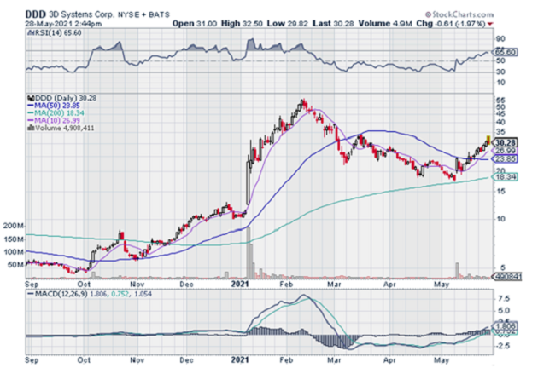Image resolution: width=538 pixels, height=368 pixels.
Task: Click the 23.85 MA(50) tag on right axis
Action: pyautogui.click(x=505, y=158)
